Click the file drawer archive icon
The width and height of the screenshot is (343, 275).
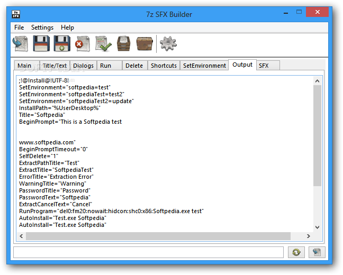123,44
